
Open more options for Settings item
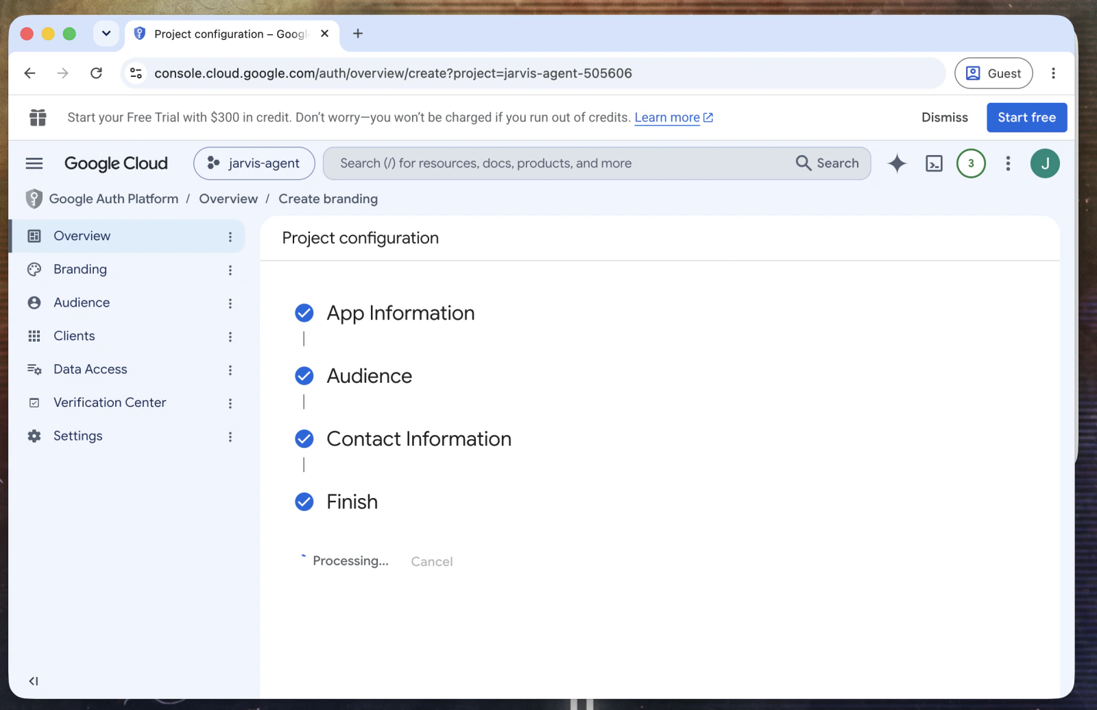pyautogui.click(x=230, y=437)
